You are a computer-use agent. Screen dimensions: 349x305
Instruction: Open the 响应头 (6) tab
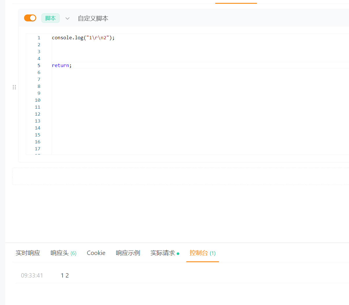pyautogui.click(x=63, y=253)
